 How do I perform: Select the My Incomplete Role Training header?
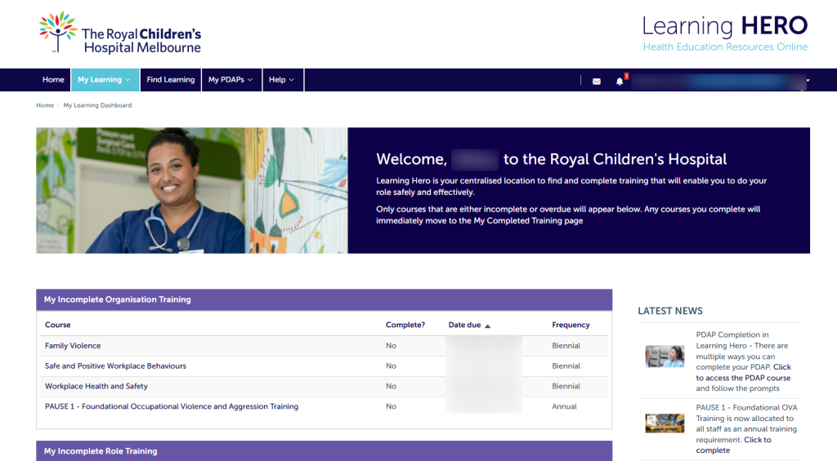tap(324, 451)
